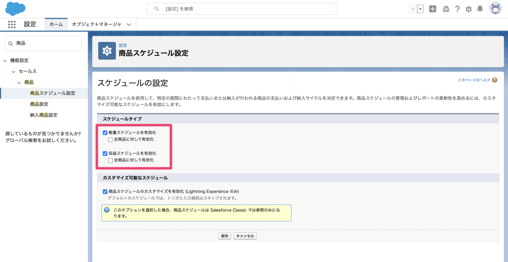Click the Quick Find field containing 商品
508x262 pixels.
point(43,44)
